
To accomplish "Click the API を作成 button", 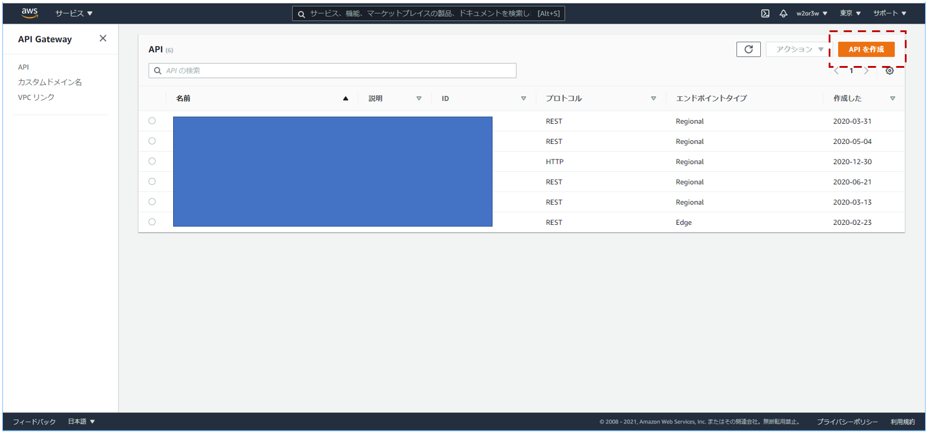I will (866, 49).
